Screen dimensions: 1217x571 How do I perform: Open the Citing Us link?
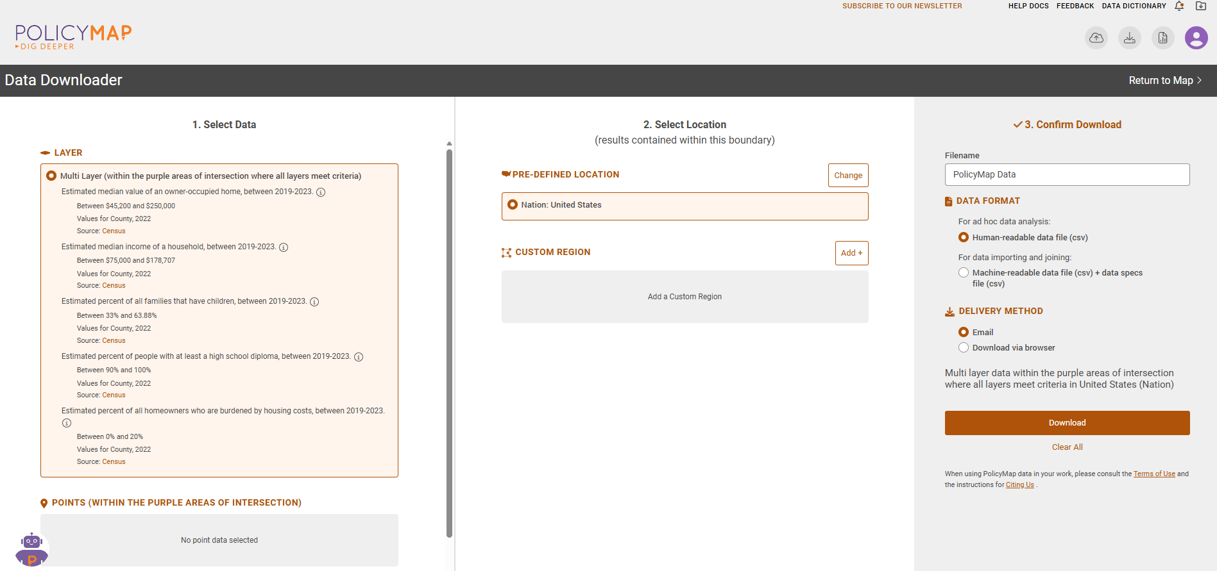pos(1019,485)
